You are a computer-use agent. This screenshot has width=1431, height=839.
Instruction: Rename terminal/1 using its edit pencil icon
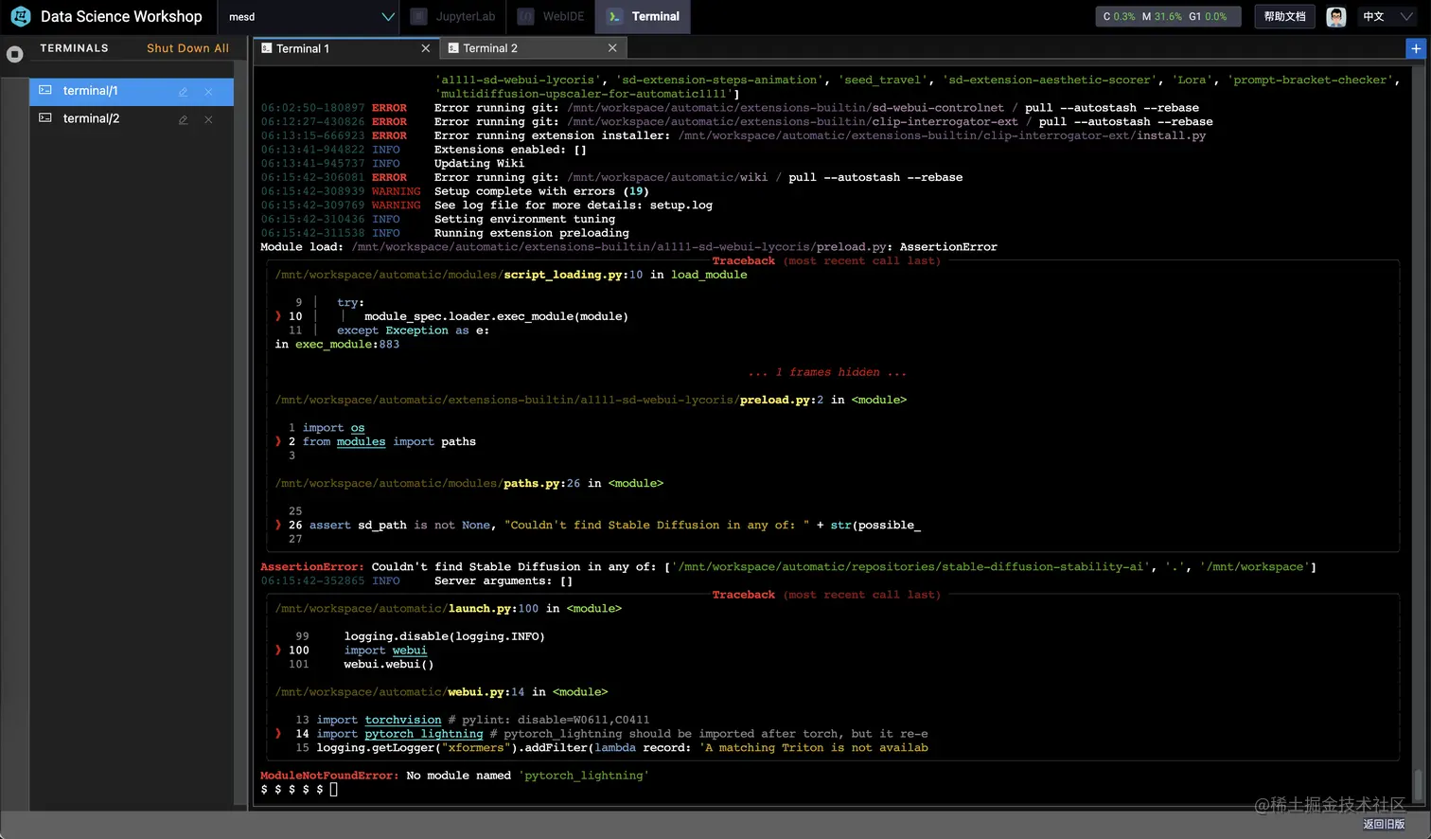point(184,92)
